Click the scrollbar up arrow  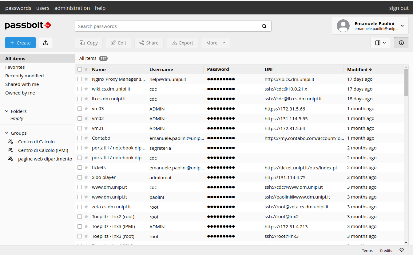[406, 67]
